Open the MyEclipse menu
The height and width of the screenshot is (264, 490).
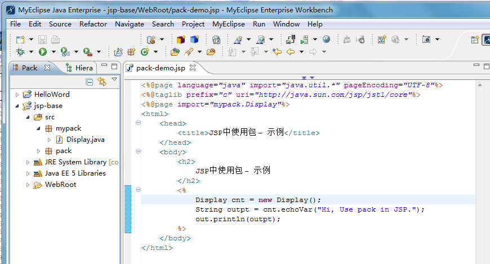pos(229,24)
